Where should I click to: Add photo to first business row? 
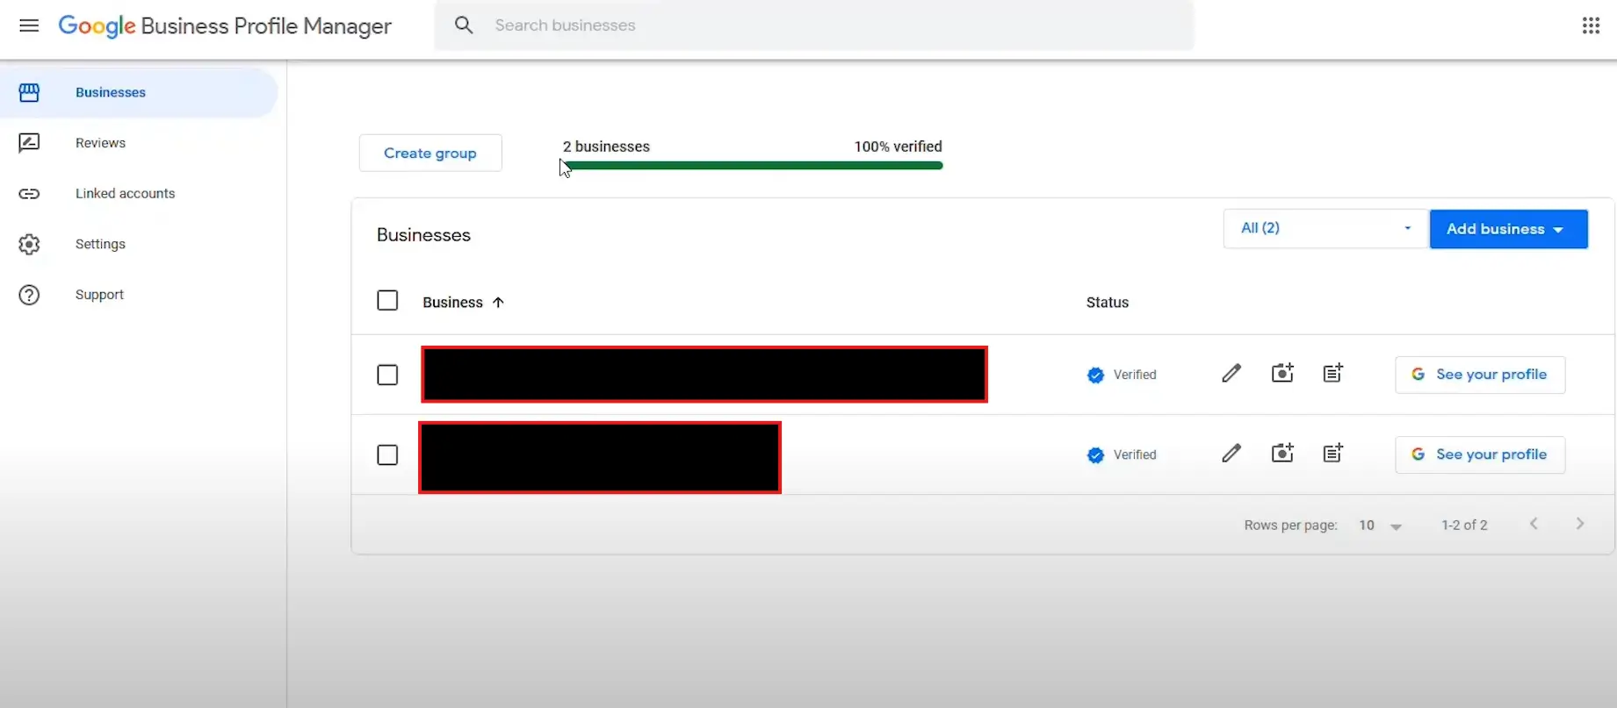[x=1282, y=373]
